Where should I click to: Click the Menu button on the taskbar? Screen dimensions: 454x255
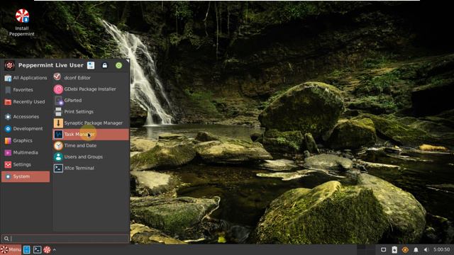point(11,249)
